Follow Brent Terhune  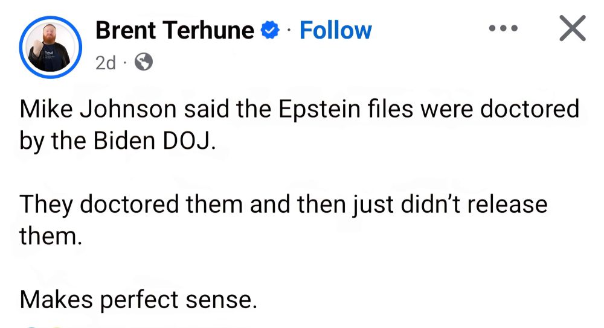click(335, 30)
